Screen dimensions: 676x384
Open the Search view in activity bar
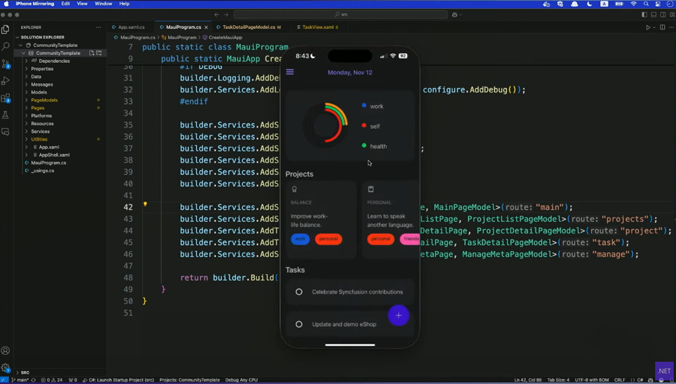(6, 46)
